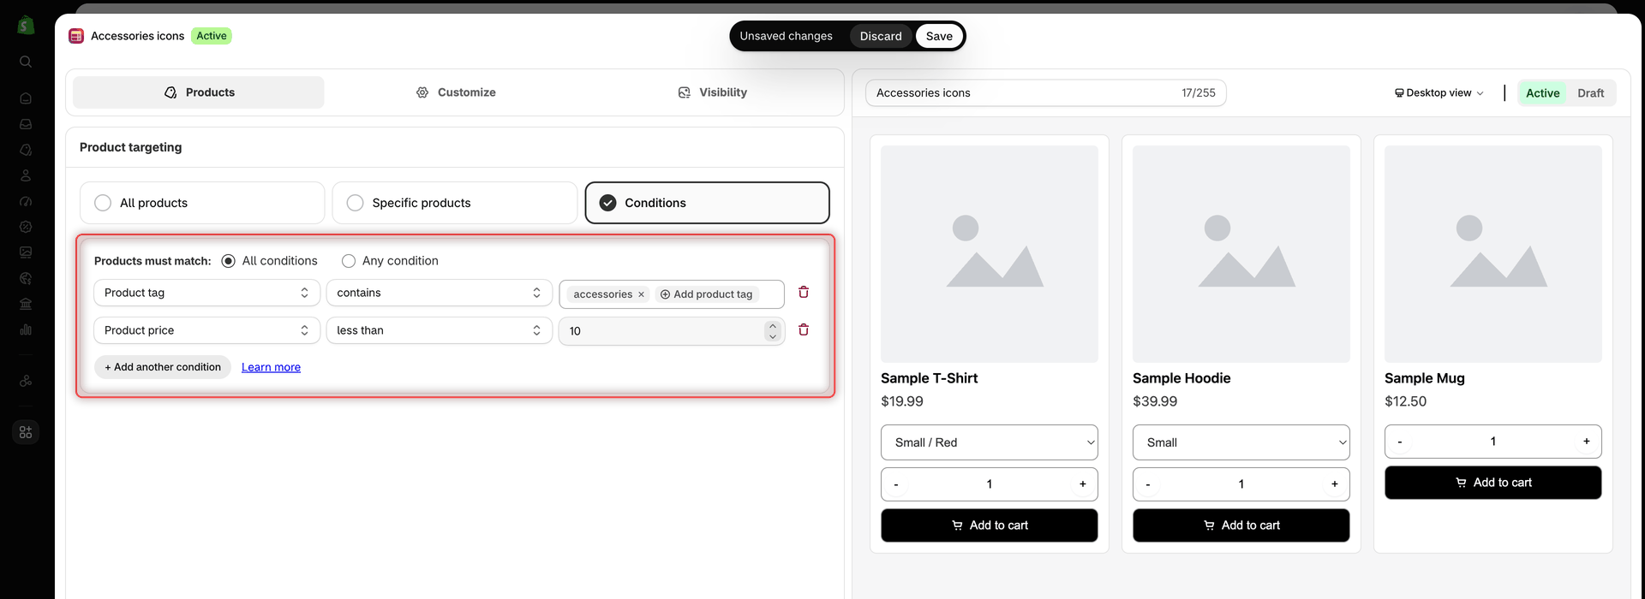
Task: Switch status toggle to Active
Action: tap(1542, 93)
